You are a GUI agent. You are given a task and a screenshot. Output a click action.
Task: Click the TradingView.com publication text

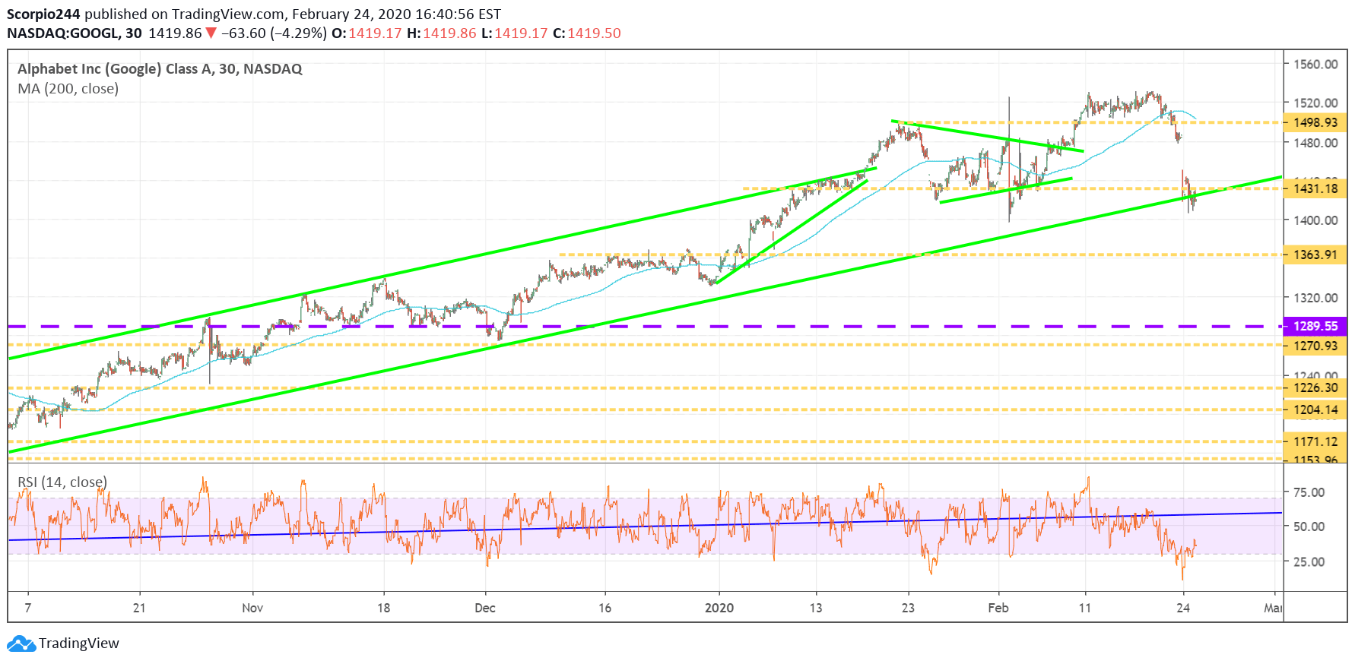[x=228, y=14]
